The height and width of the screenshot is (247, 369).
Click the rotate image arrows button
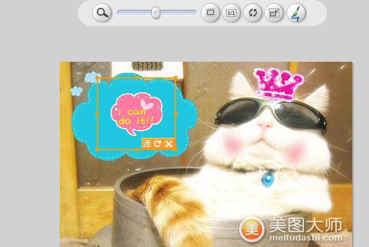(253, 13)
